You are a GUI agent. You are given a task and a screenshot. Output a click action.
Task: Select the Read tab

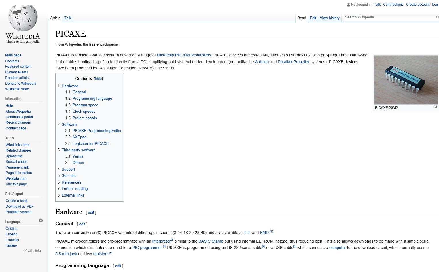(x=302, y=18)
